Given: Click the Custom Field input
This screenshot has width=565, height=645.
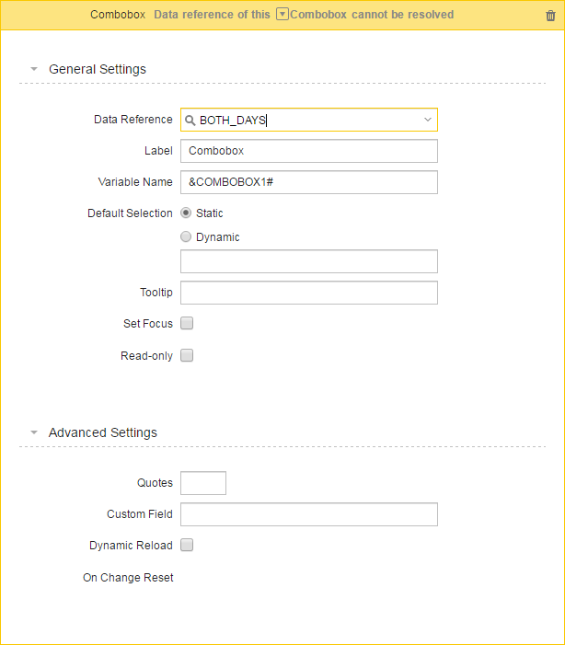Looking at the screenshot, I should pyautogui.click(x=309, y=514).
